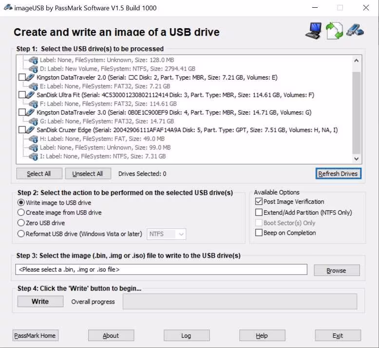Enable Extend/Add Partition (NTFS Only)
The width and height of the screenshot is (379, 348).
259,212
